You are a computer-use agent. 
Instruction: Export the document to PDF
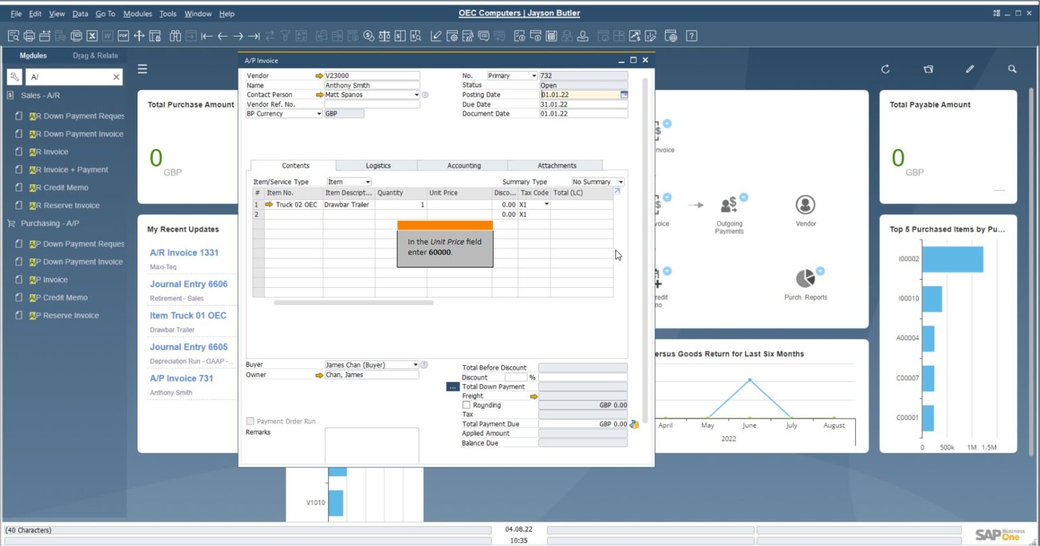pos(123,36)
